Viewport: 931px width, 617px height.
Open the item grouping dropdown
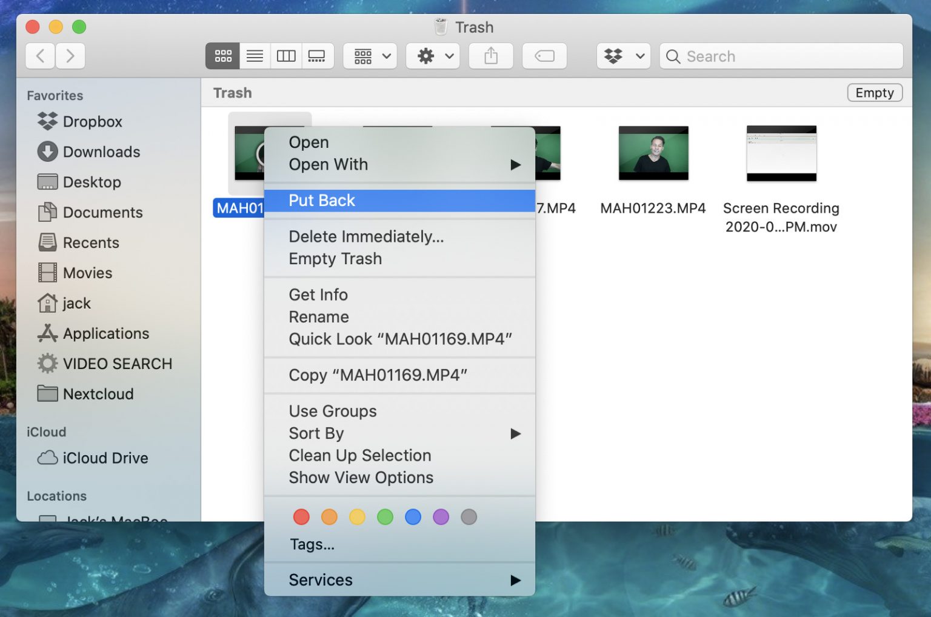pyautogui.click(x=369, y=56)
